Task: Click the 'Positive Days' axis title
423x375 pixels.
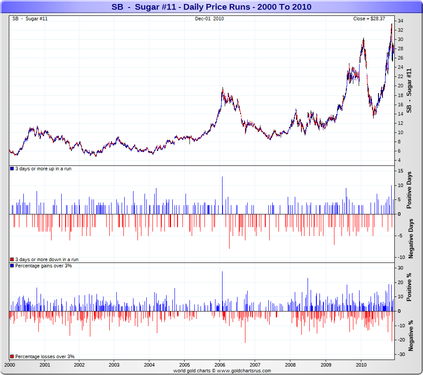Action: point(409,190)
